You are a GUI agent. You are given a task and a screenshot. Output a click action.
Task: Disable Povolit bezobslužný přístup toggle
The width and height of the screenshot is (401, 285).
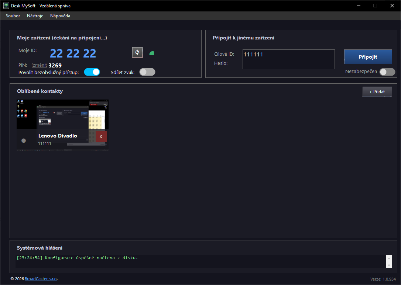(92, 72)
